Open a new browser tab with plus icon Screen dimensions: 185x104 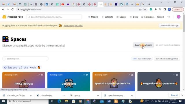point(149,4)
